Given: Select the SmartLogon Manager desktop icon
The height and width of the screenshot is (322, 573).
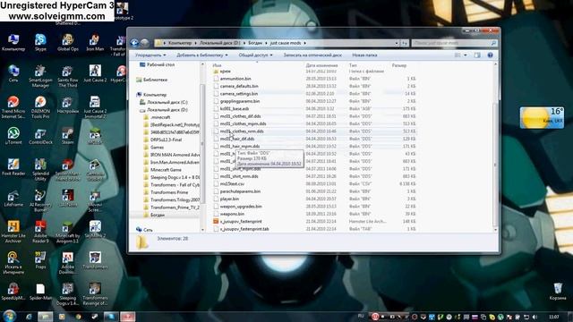Looking at the screenshot, I should (x=40, y=76).
